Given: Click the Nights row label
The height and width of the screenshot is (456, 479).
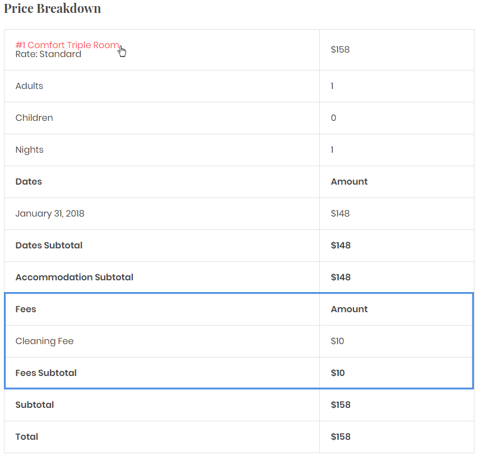Looking at the screenshot, I should click(29, 150).
